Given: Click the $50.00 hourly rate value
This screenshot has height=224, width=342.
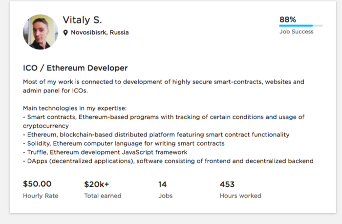Looking at the screenshot, I should pos(38,184).
